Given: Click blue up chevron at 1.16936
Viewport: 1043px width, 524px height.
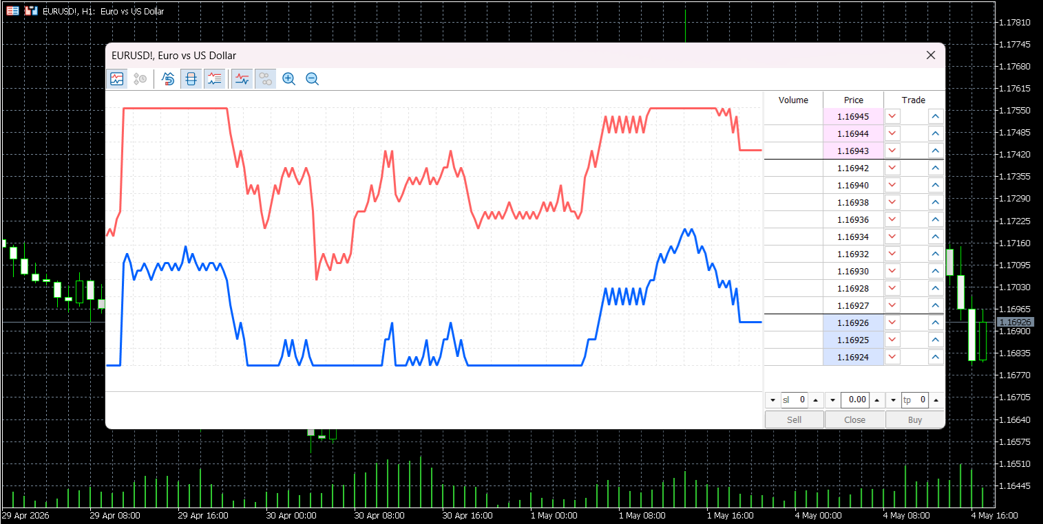Looking at the screenshot, I should pyautogui.click(x=936, y=219).
